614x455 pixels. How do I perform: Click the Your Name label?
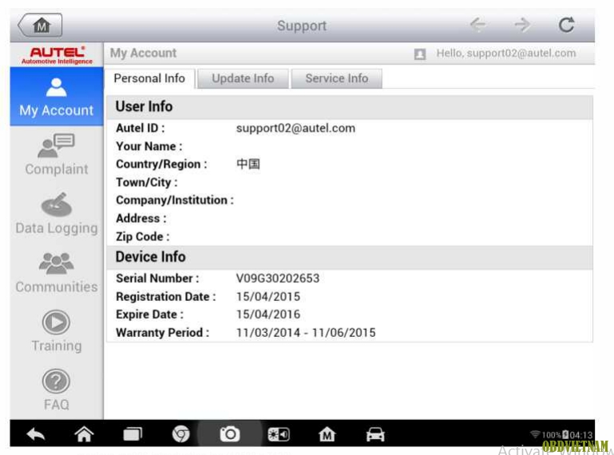149,146
